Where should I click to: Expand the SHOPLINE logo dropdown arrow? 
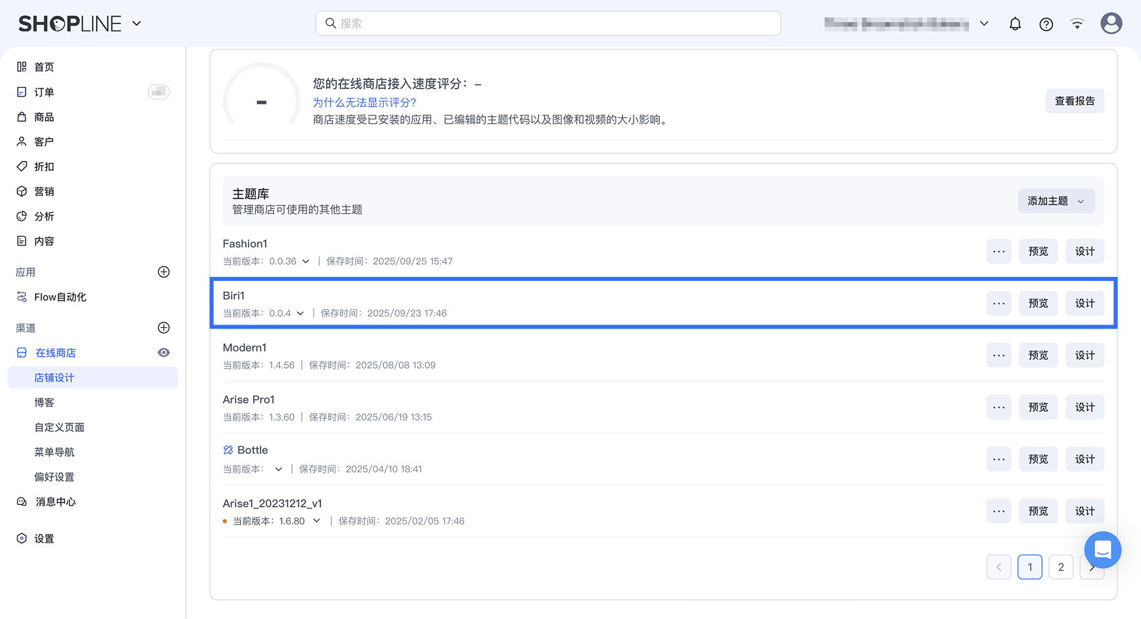coord(137,23)
